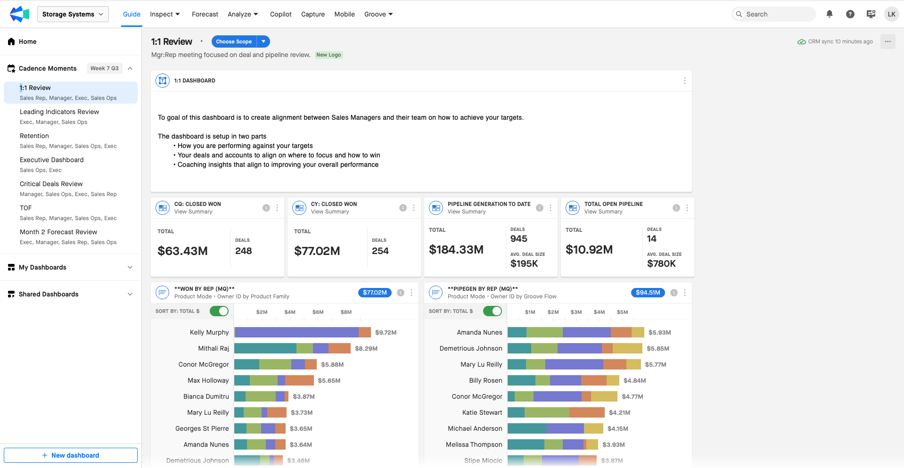
Task: Open the notifications bell
Action: click(830, 14)
